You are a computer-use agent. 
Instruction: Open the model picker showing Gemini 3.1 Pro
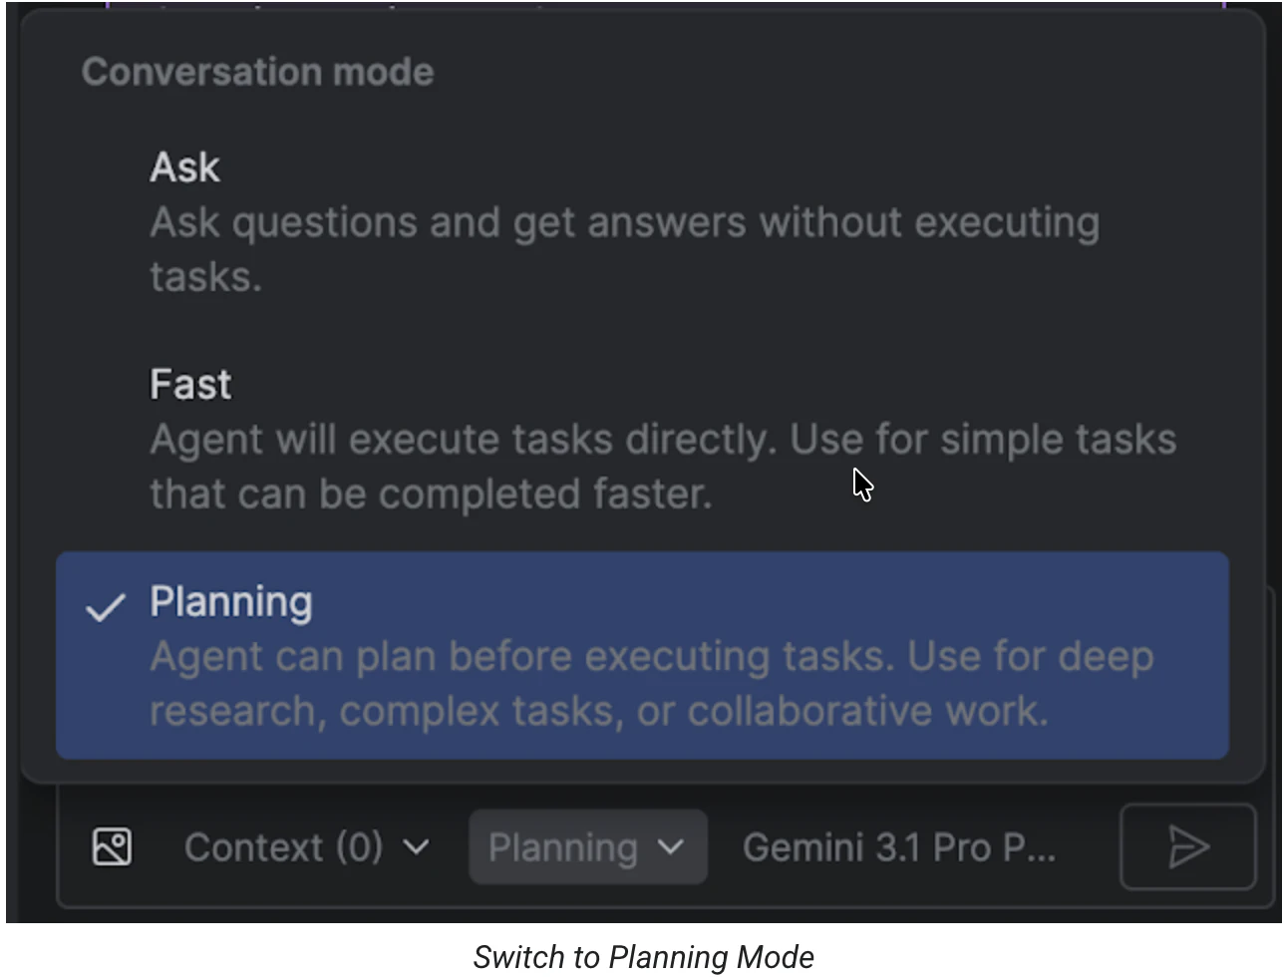coord(897,846)
